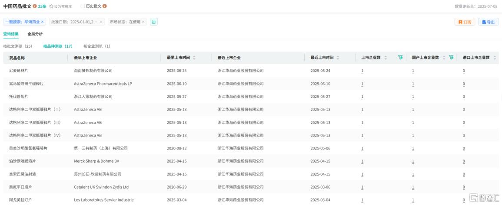The image size is (502, 205).
Task: Click company Catalent UK Swindon Zydis Ltd
Action: [x=101, y=187]
